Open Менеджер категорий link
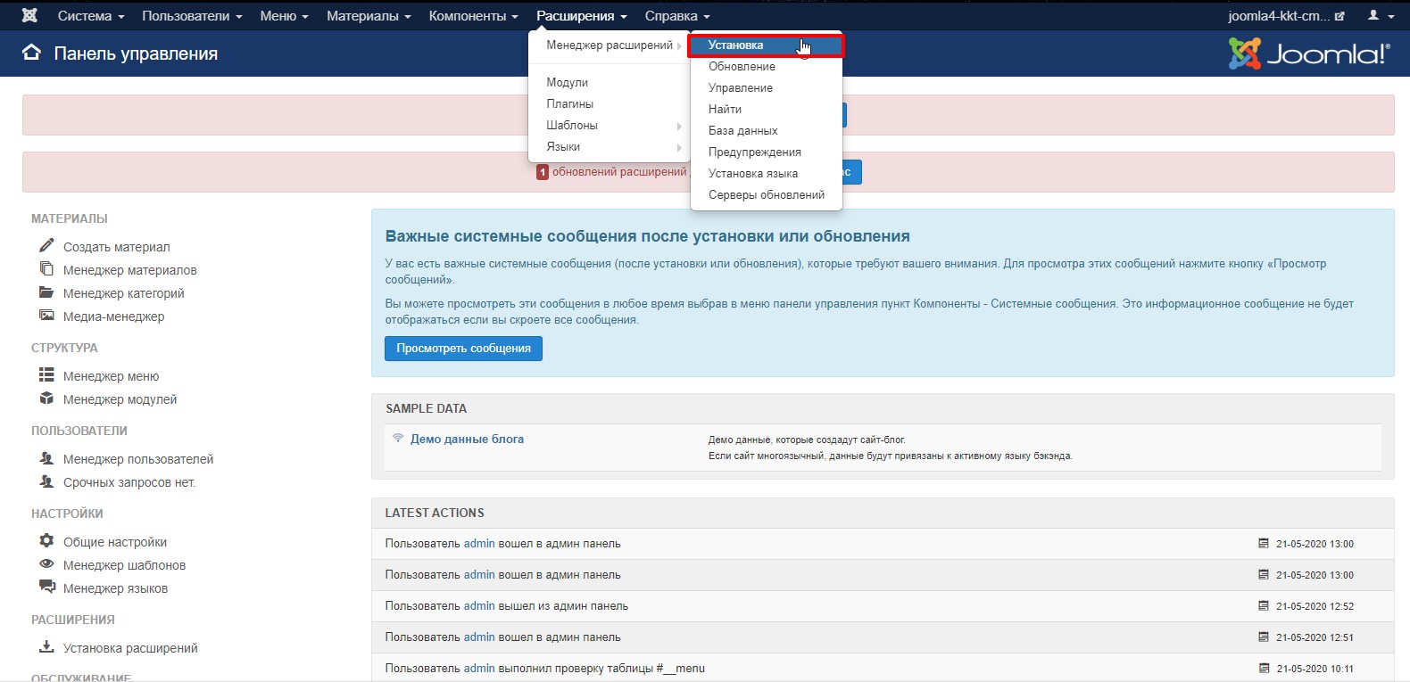Image resolution: width=1410 pixels, height=682 pixels. click(x=123, y=293)
